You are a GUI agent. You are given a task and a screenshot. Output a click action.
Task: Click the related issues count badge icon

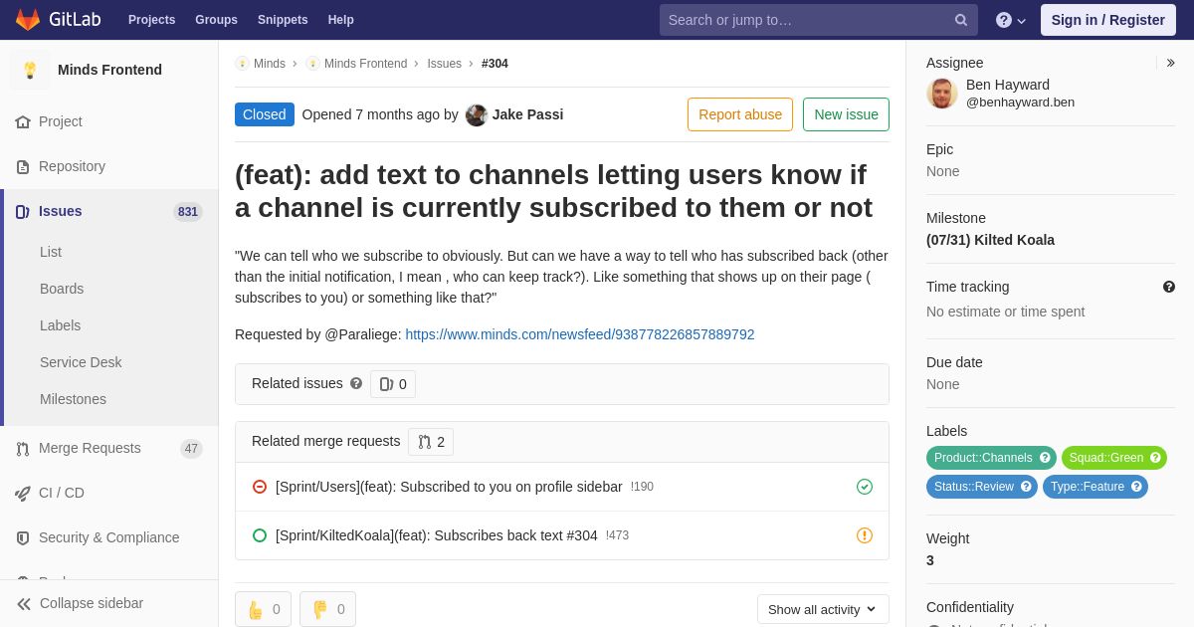386,384
